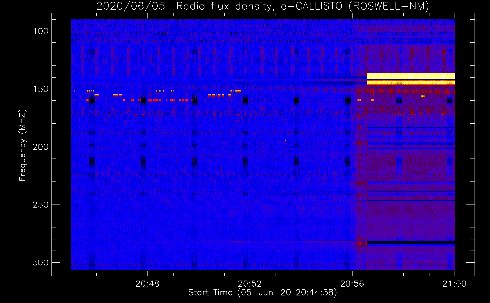
Task: Select the 20:48 time tick label
Action: coord(147,284)
